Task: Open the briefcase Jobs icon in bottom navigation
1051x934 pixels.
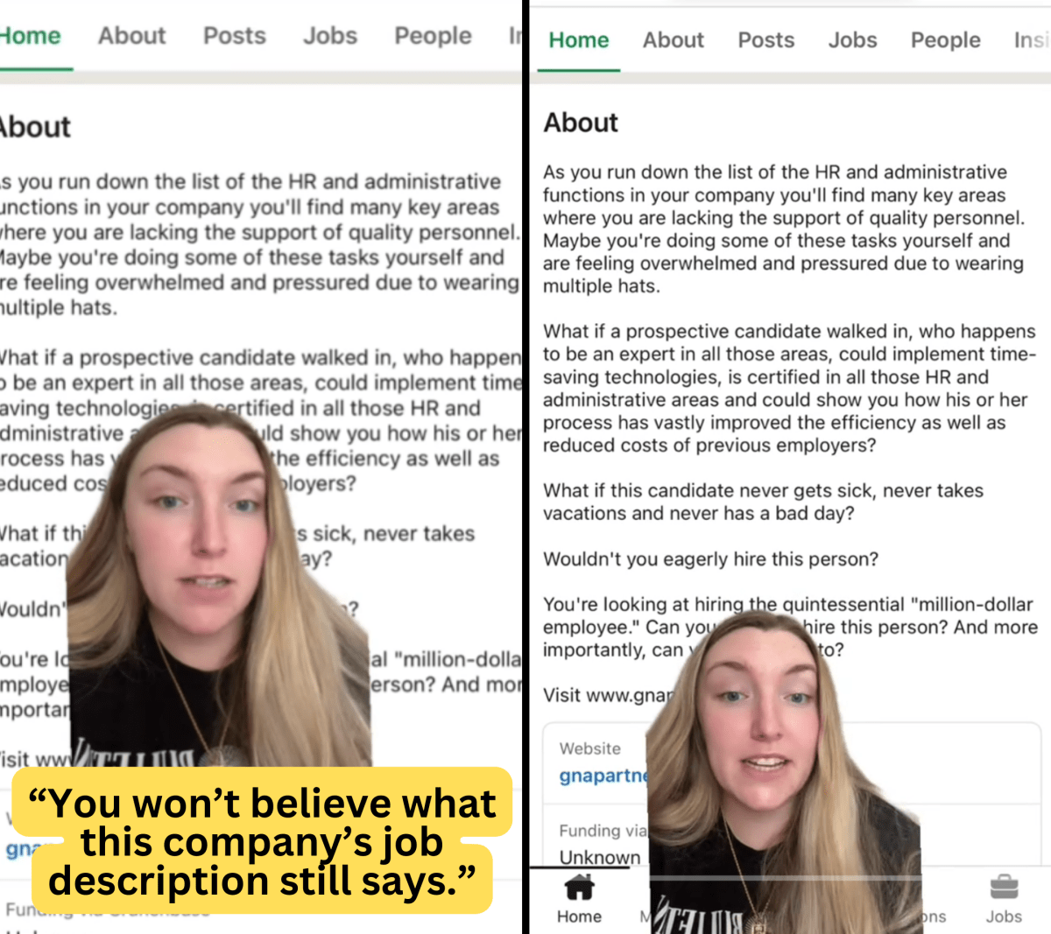Action: tap(1004, 888)
